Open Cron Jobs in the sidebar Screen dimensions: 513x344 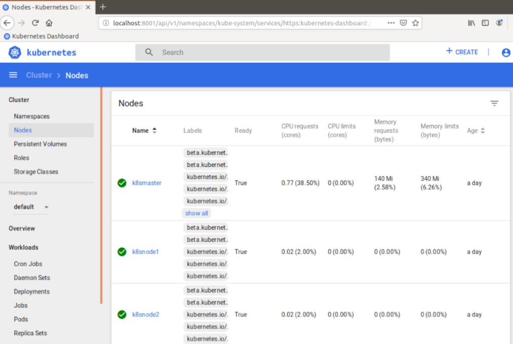28,264
